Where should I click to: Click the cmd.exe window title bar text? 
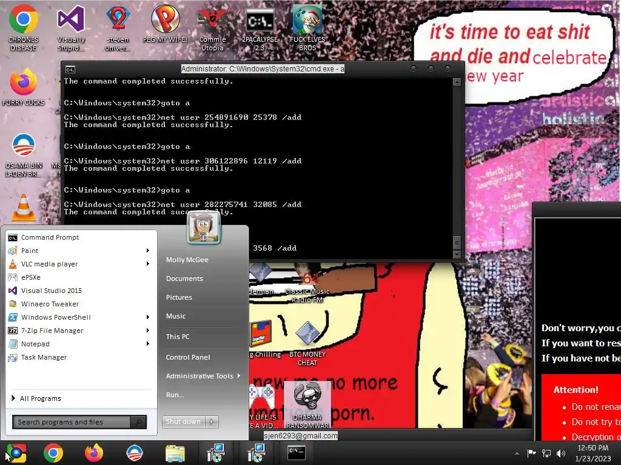[x=263, y=69]
